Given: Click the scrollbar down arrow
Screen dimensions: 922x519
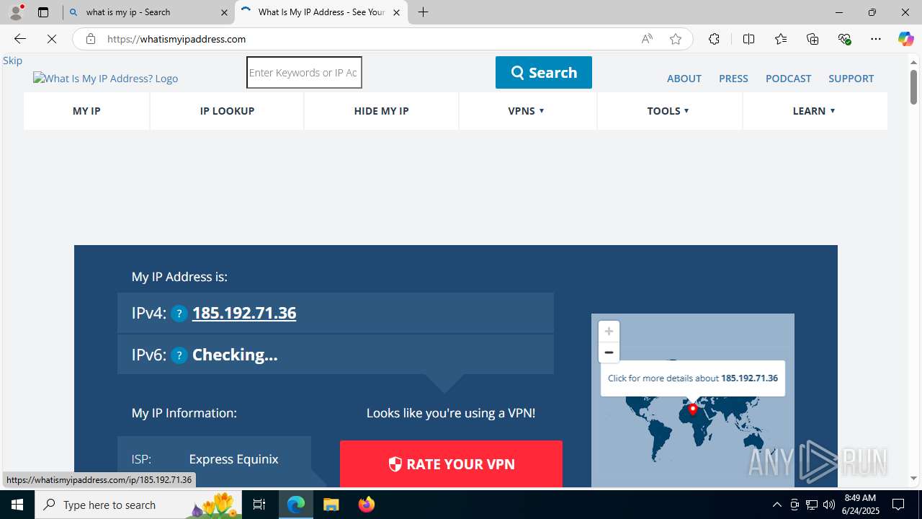Looking at the screenshot, I should point(913,479).
